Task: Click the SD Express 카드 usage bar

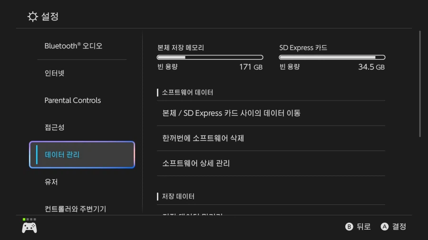Action: (331, 57)
